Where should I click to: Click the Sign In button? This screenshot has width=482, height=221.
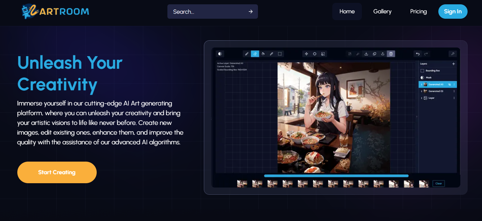[453, 12]
